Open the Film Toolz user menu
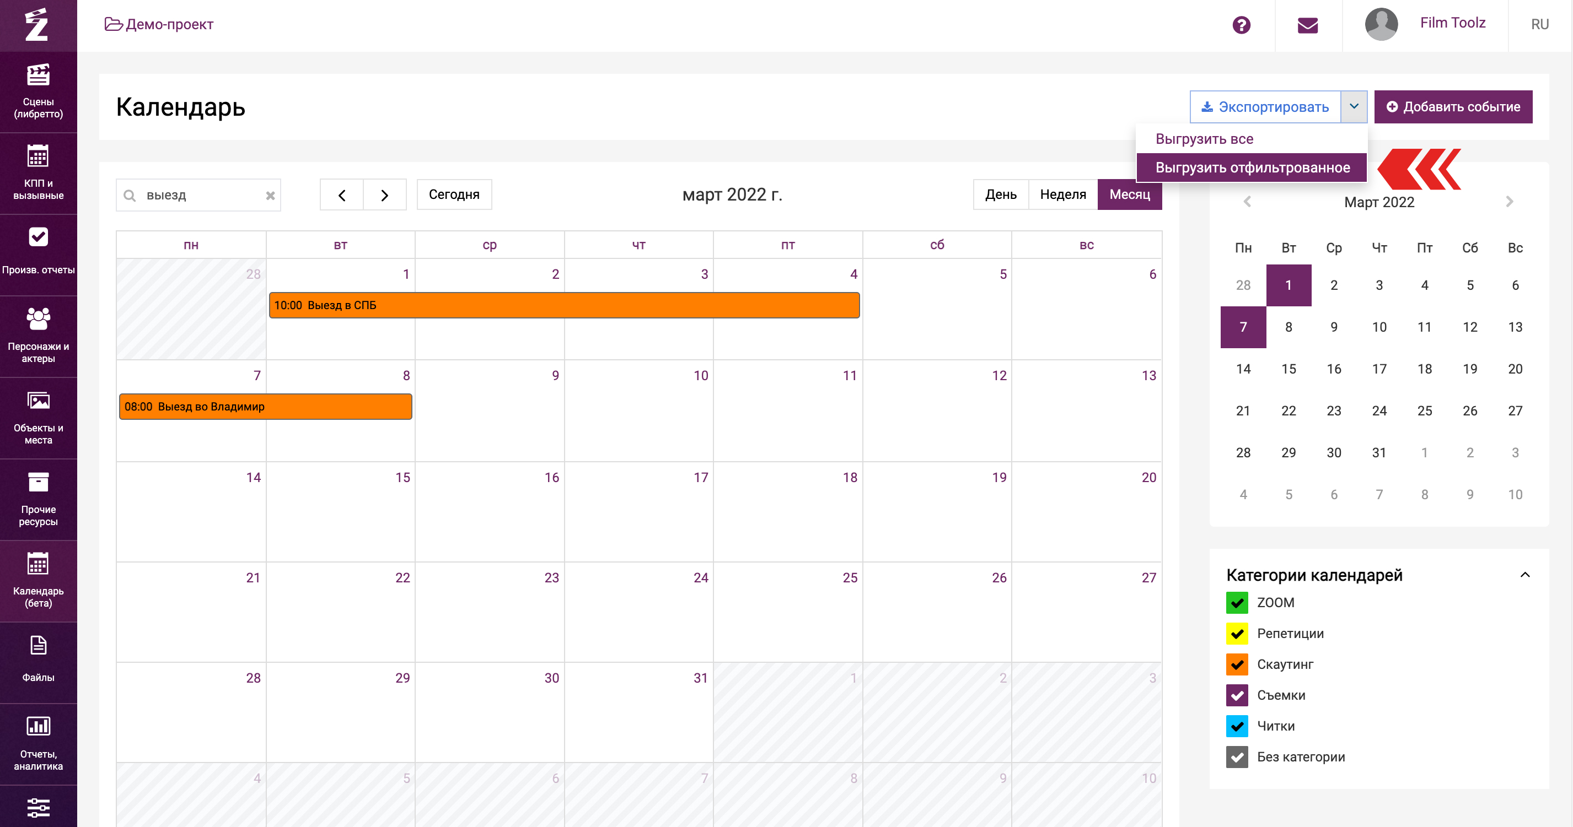Screen dimensions: 1573x827 pos(1452,23)
